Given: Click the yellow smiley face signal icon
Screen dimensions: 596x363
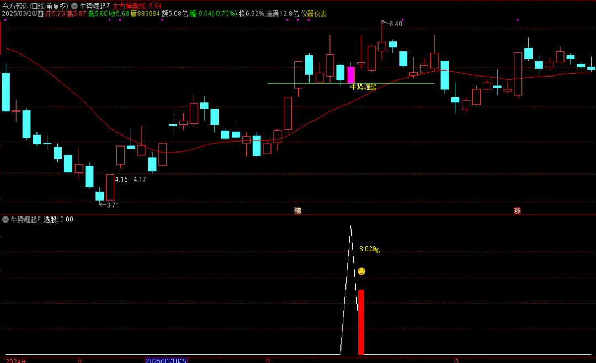Looking at the screenshot, I should [361, 271].
